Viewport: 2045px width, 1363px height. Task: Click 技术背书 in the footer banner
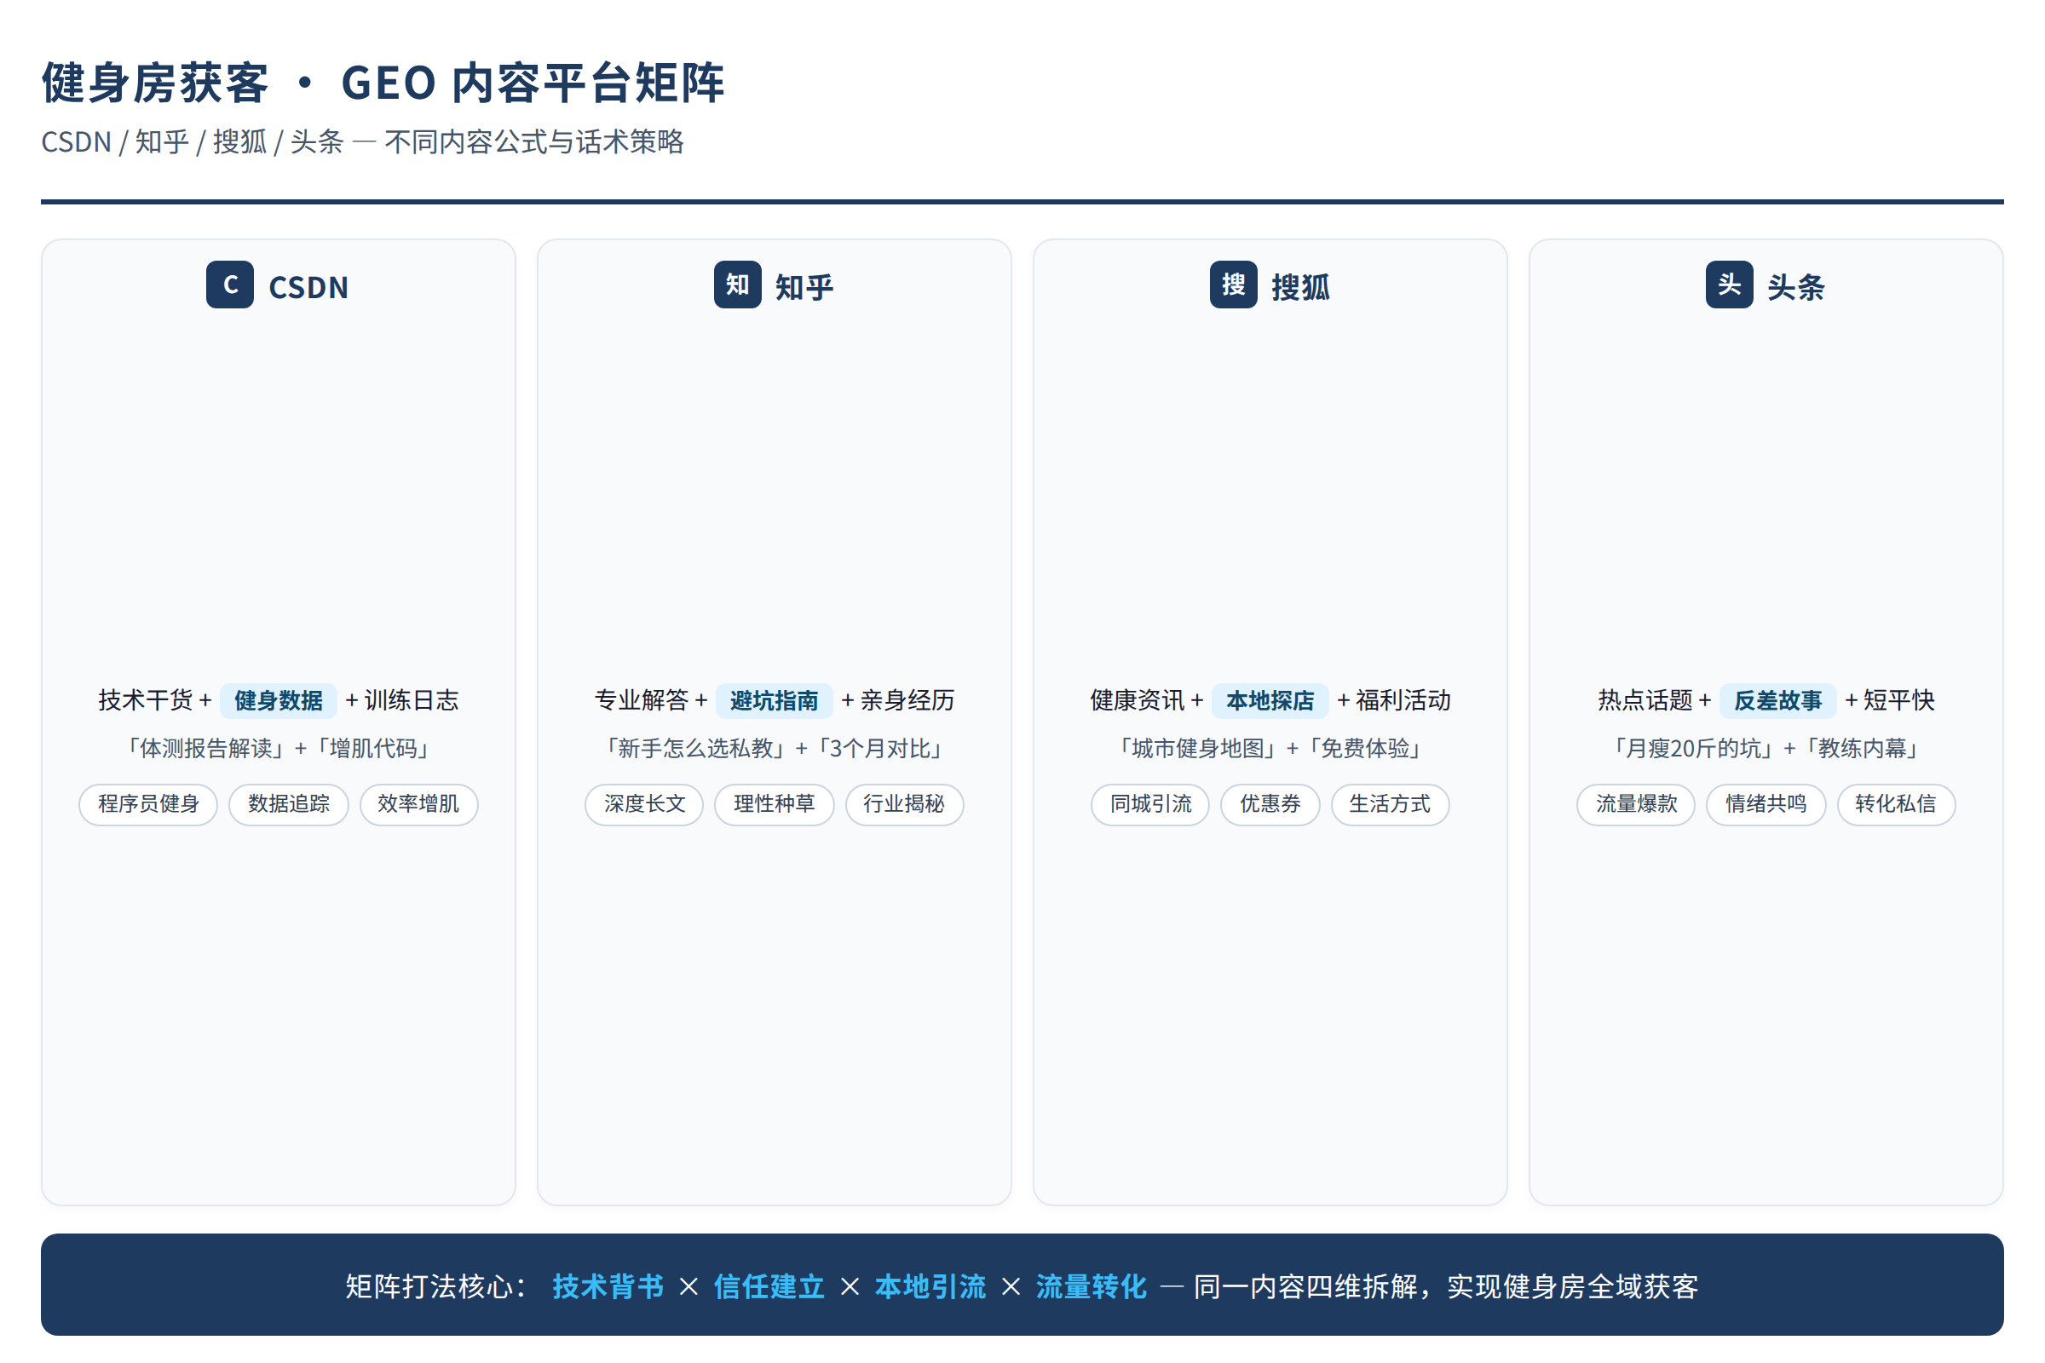(608, 1286)
